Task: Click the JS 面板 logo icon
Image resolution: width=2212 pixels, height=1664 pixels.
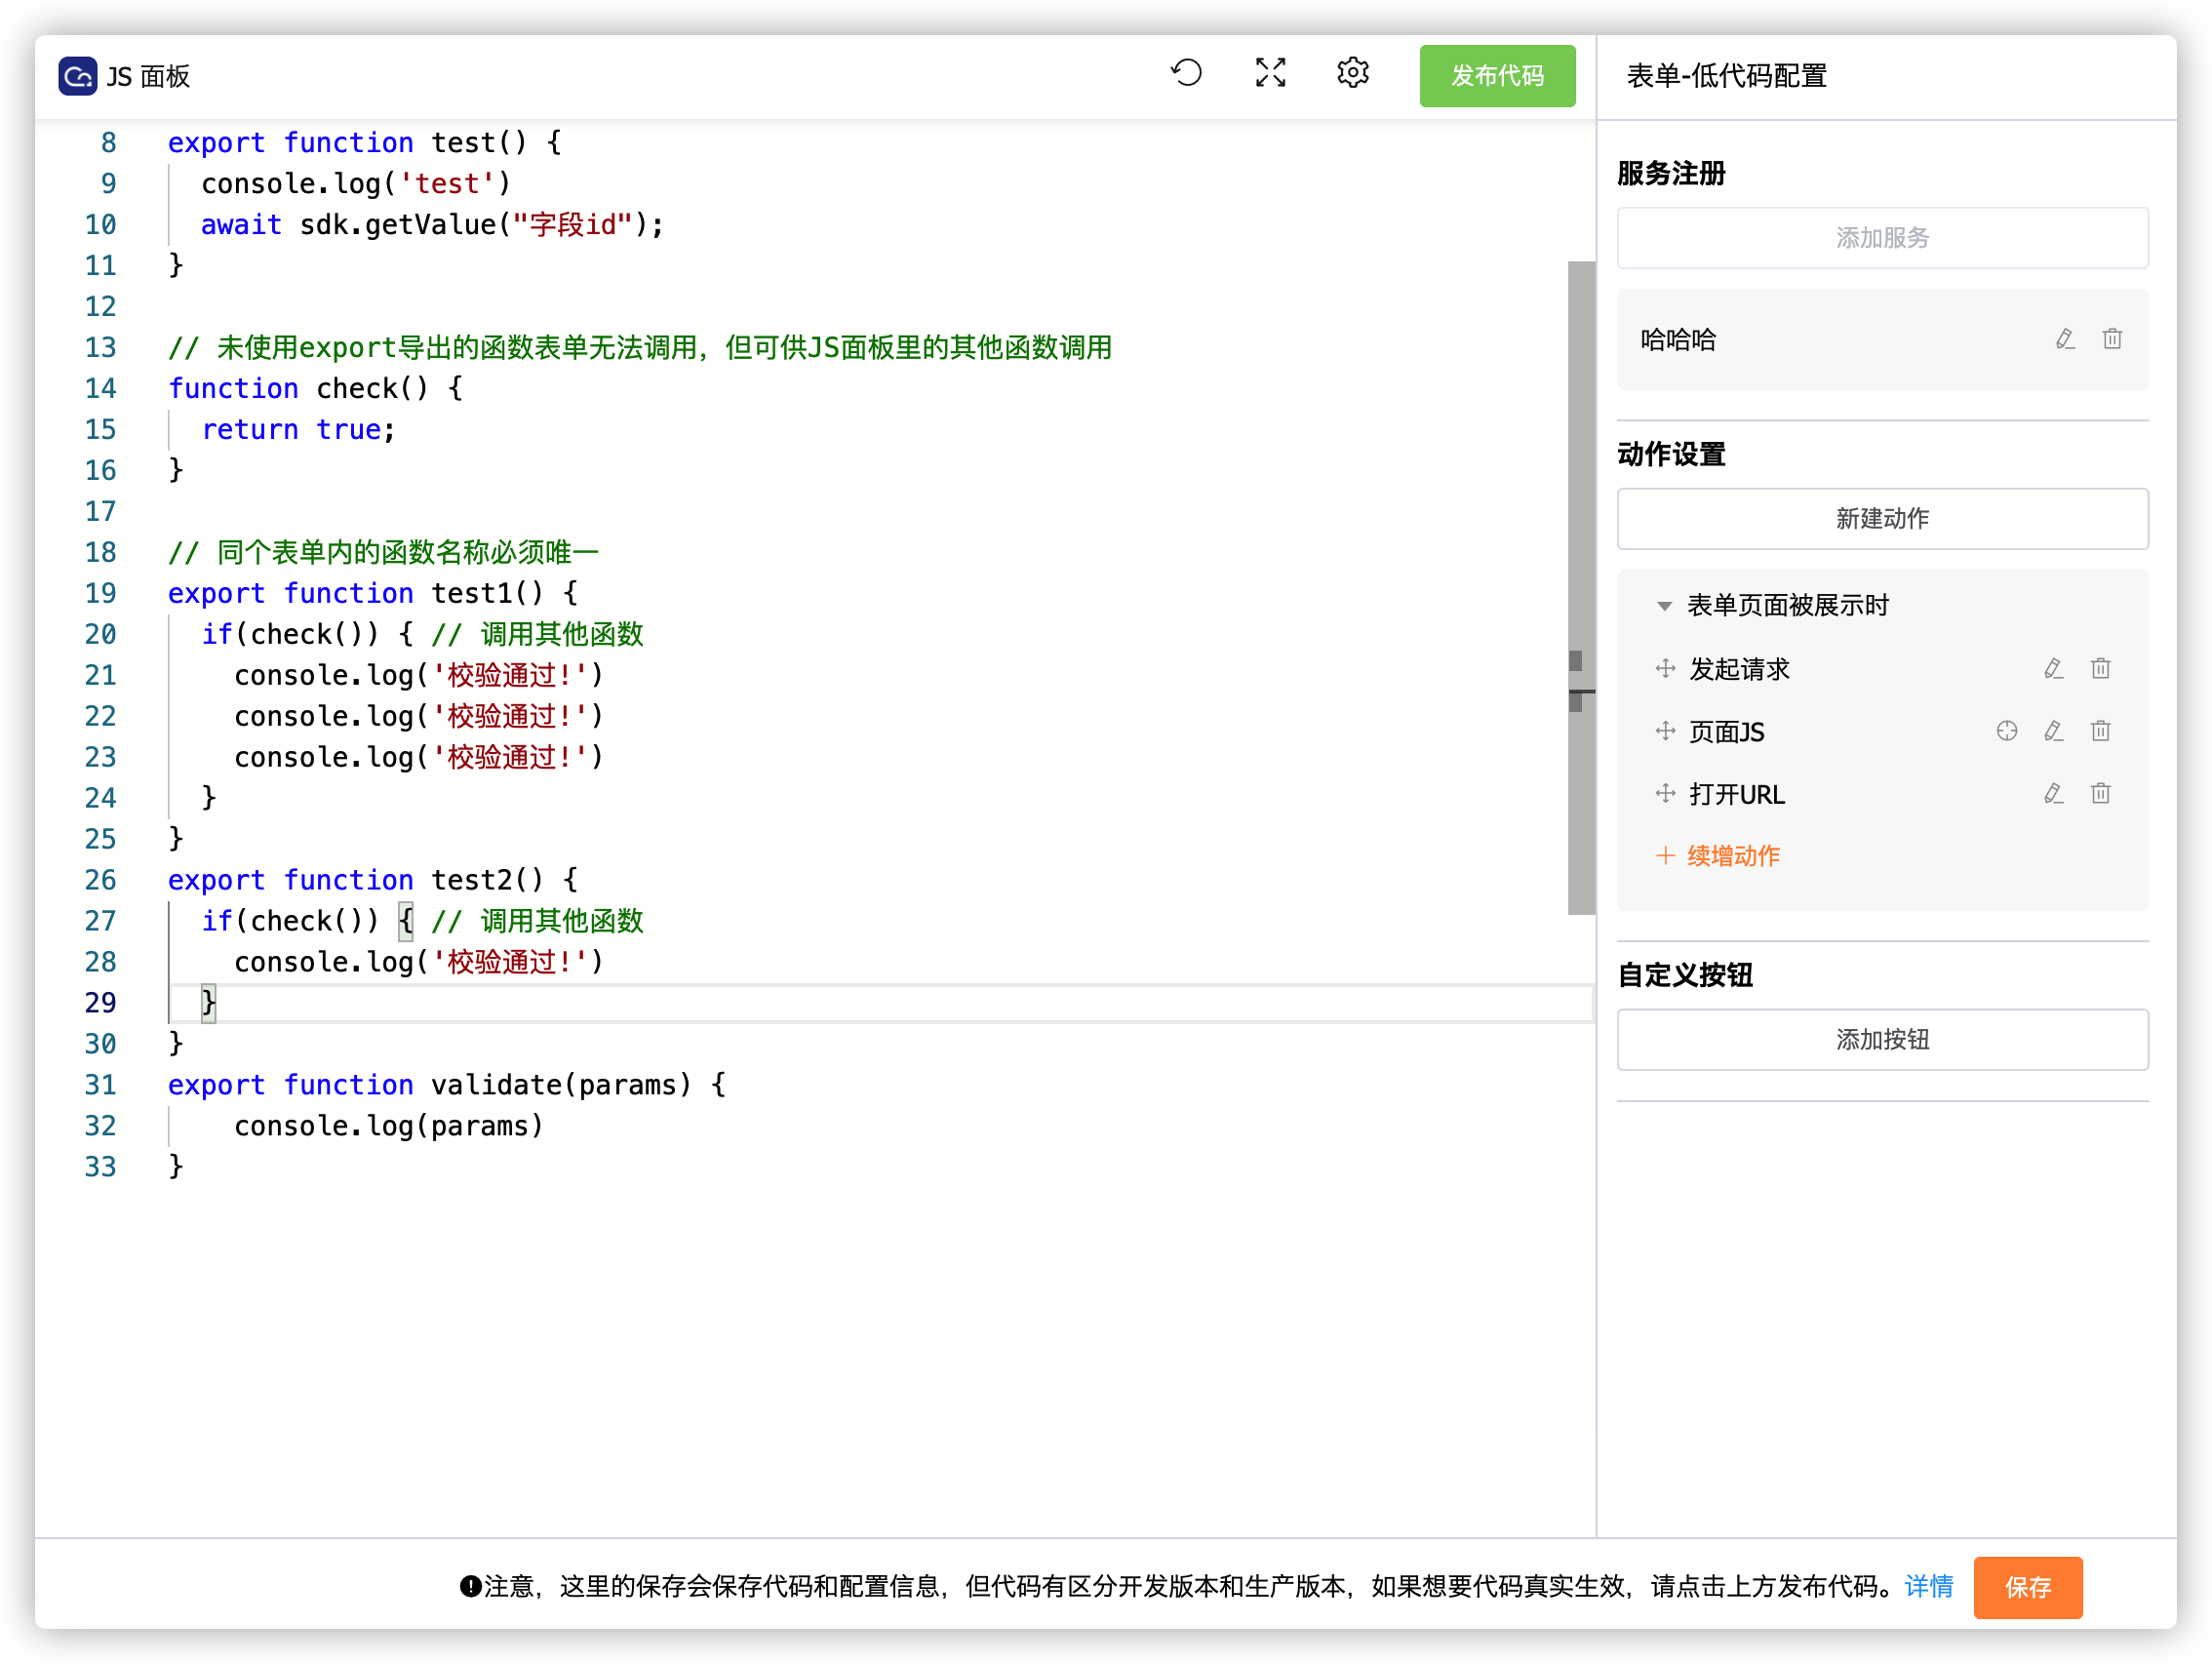Action: [x=77, y=76]
